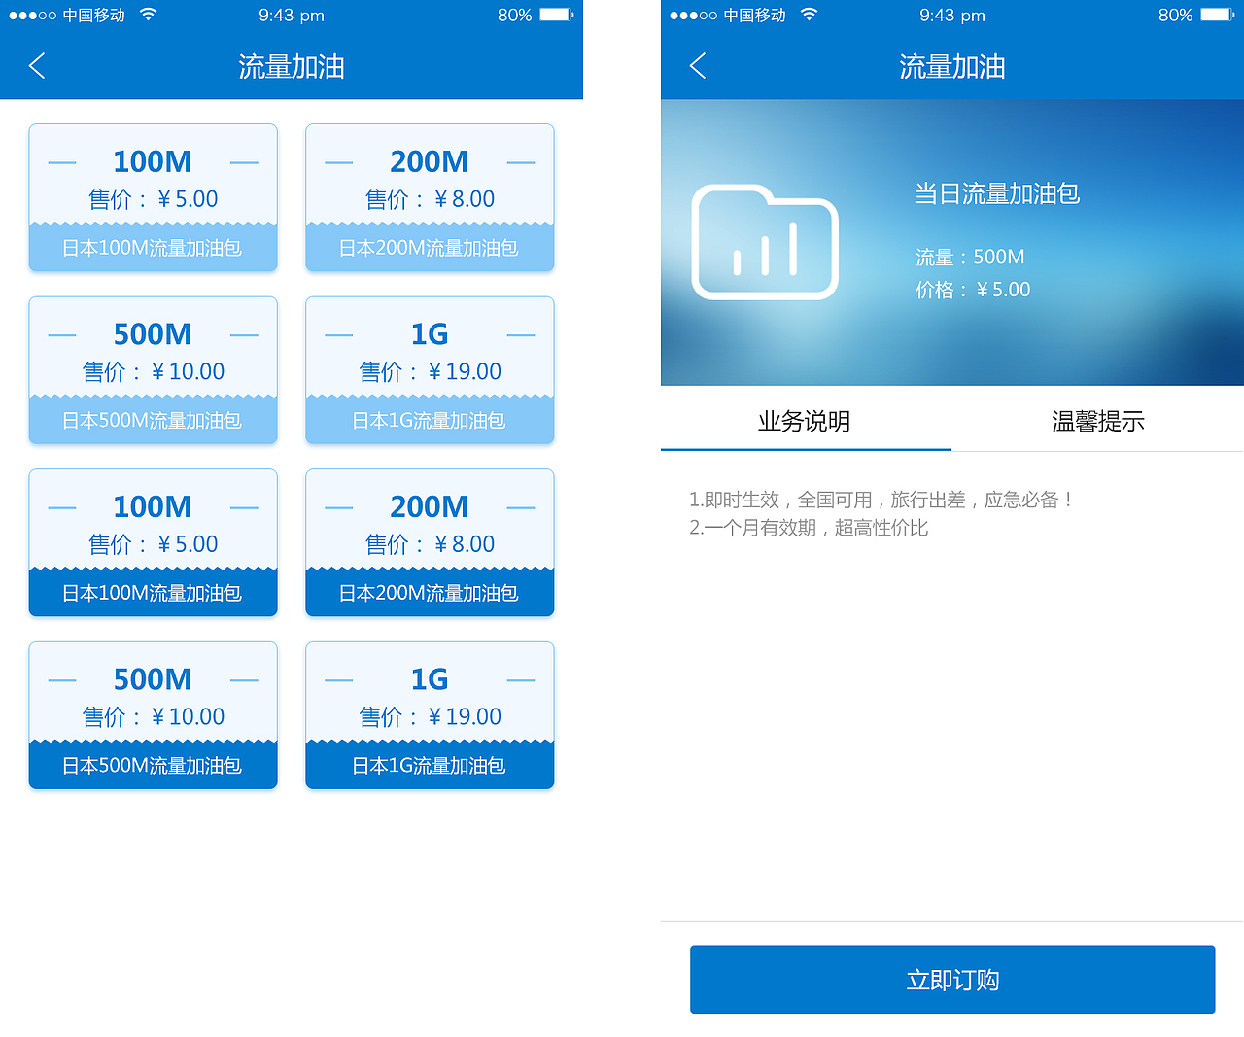Viewport: 1244px width, 1037px height.
Task: Select the 日本100M流量加油包 card
Action: (153, 197)
